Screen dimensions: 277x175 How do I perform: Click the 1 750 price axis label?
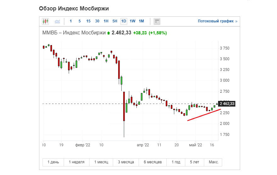pyautogui.click(x=225, y=135)
